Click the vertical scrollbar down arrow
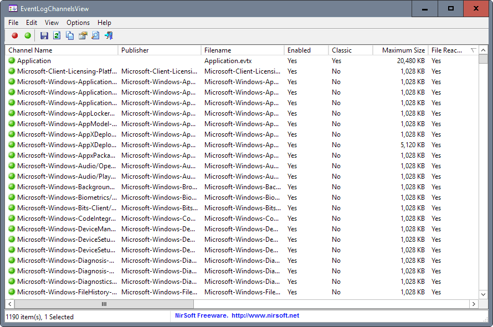The height and width of the screenshot is (327, 493). [483, 294]
